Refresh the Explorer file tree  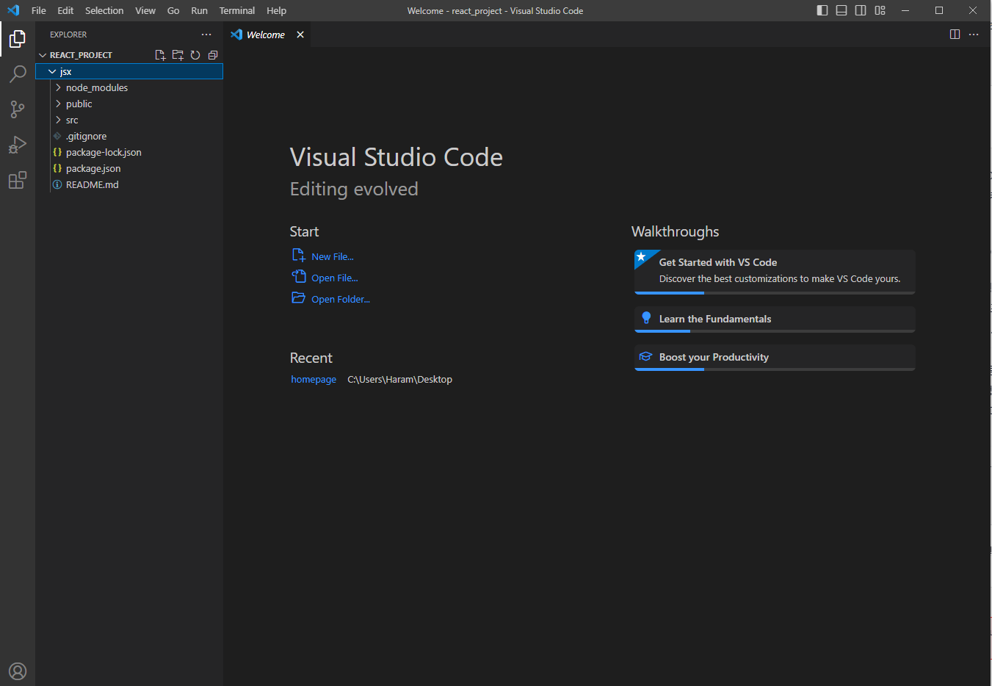click(x=195, y=55)
